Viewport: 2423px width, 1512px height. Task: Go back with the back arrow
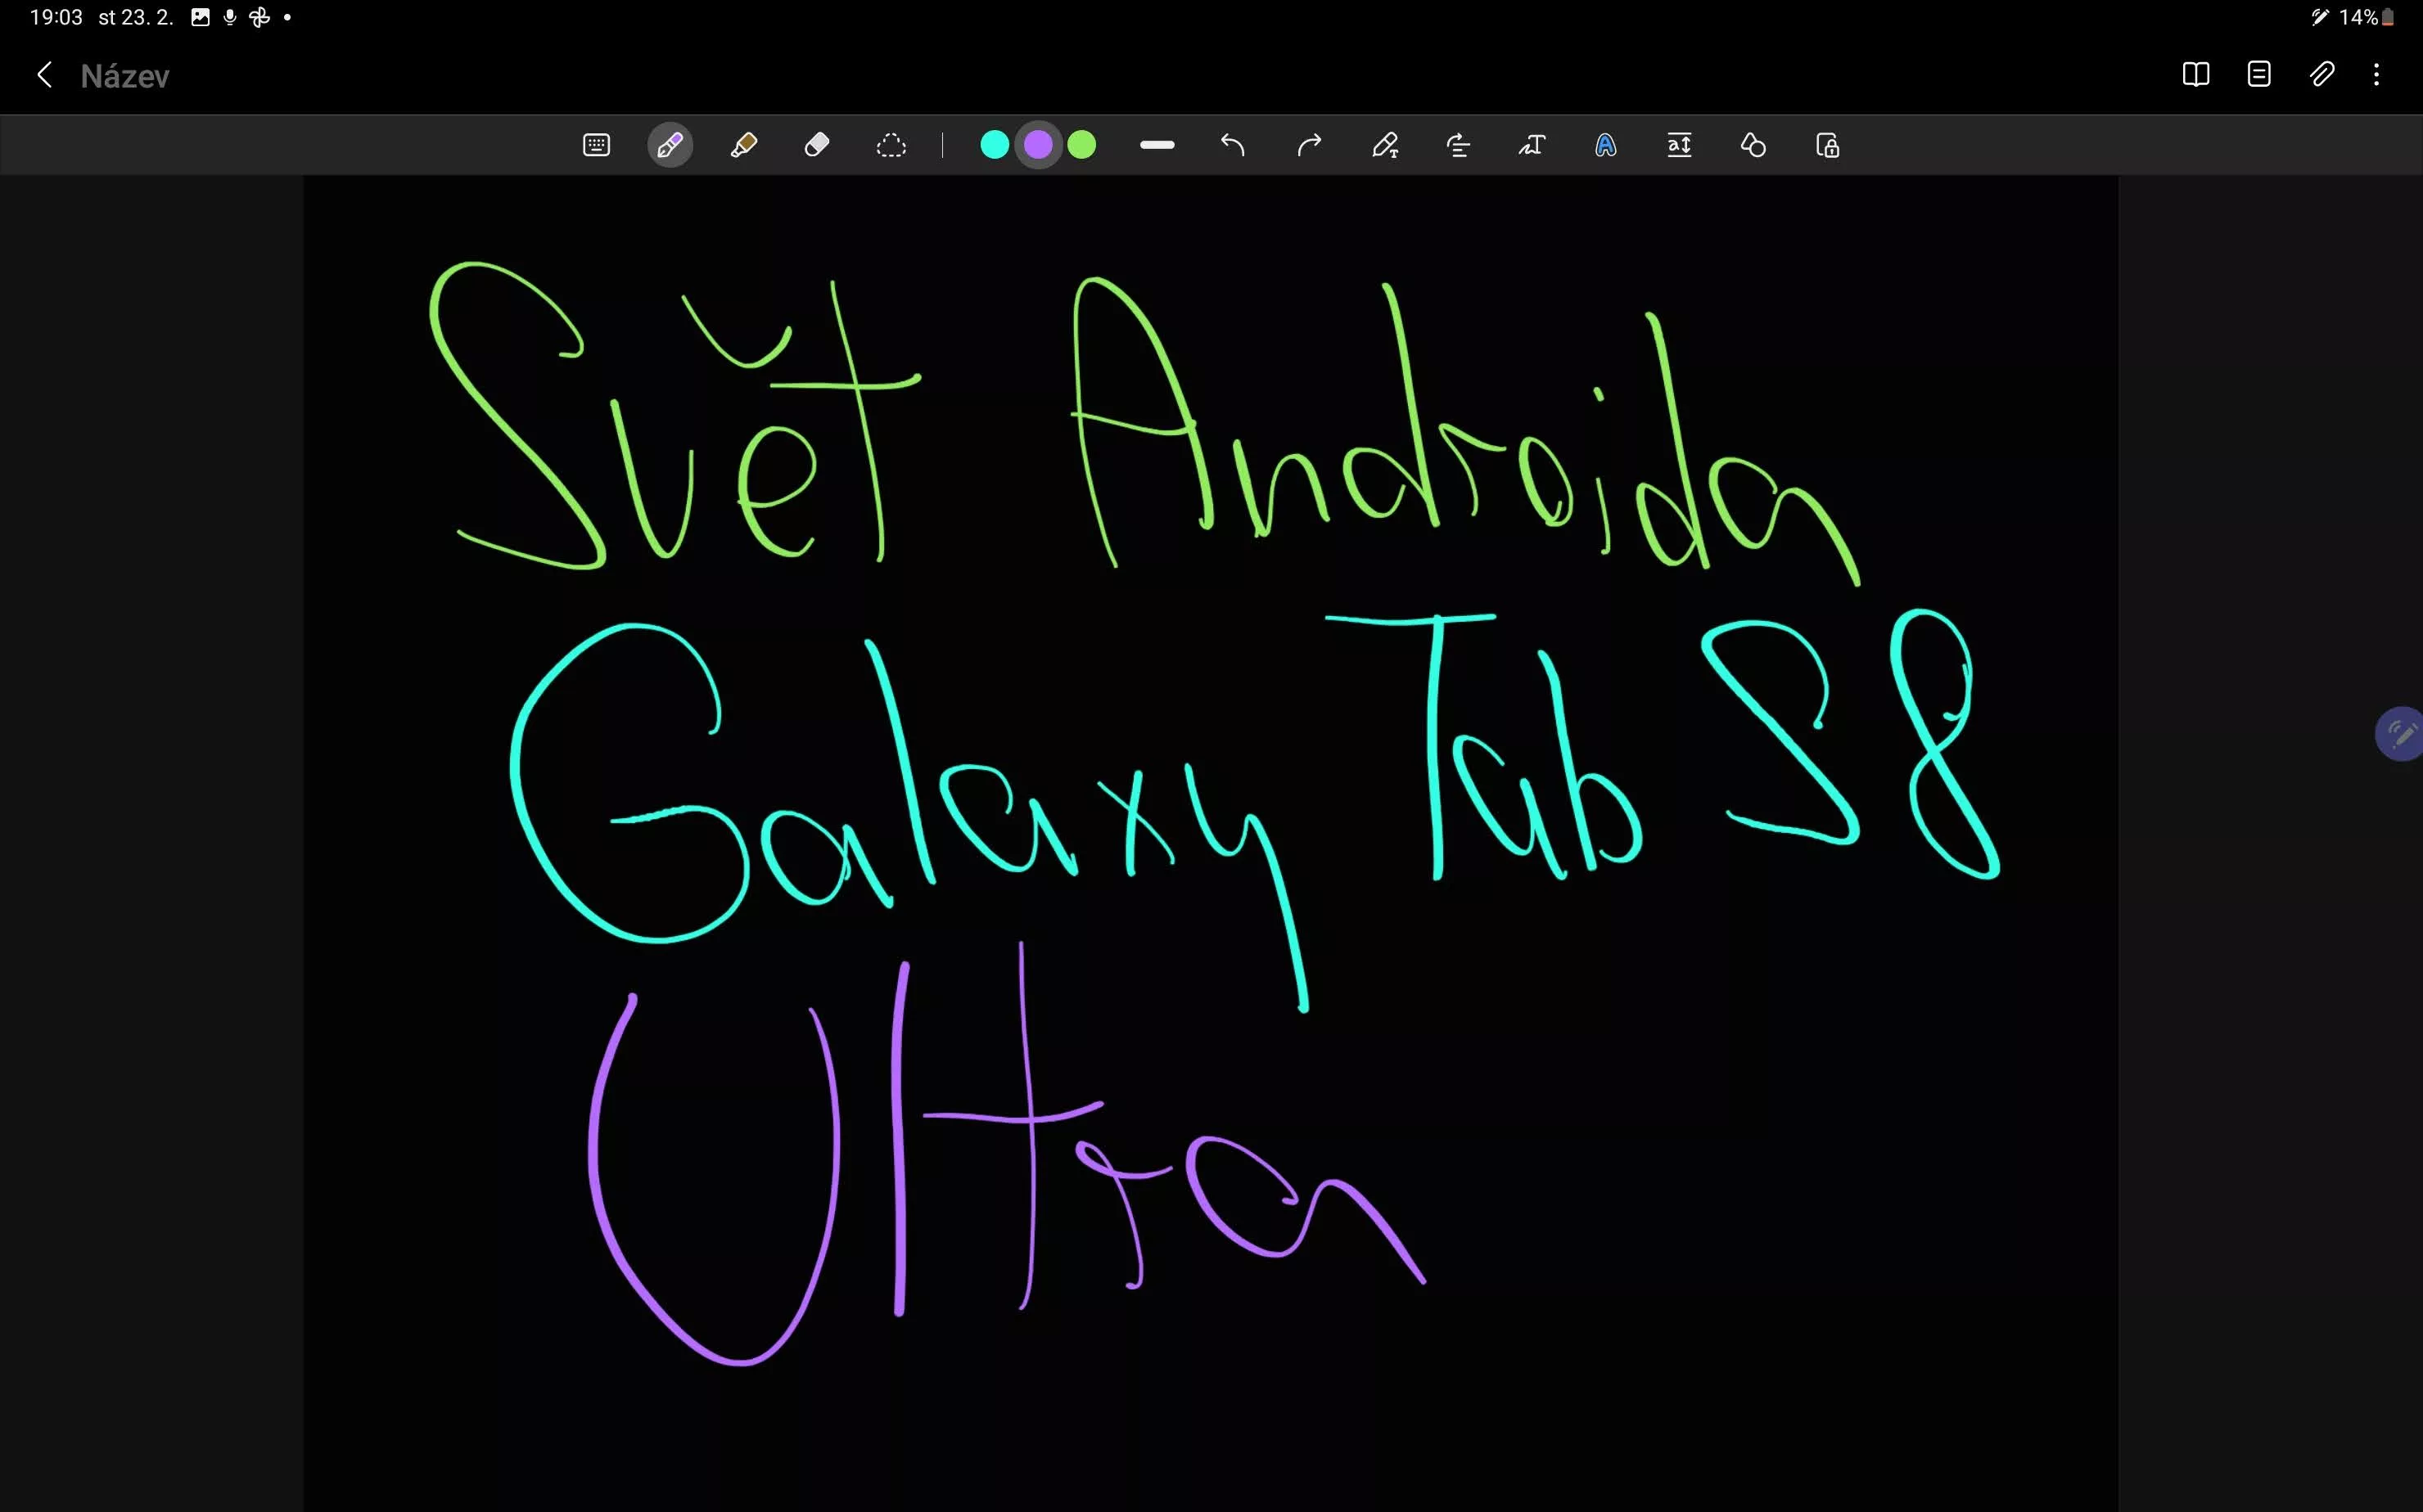point(44,75)
